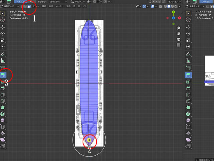Select the Move tool in left toolbar
The image size is (214, 161).
(3, 27)
